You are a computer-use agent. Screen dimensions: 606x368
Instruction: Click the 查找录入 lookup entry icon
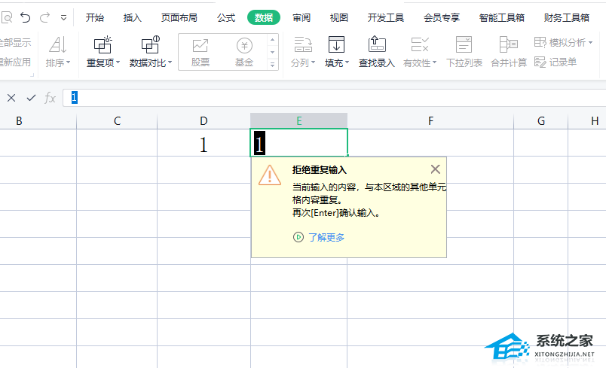377,44
